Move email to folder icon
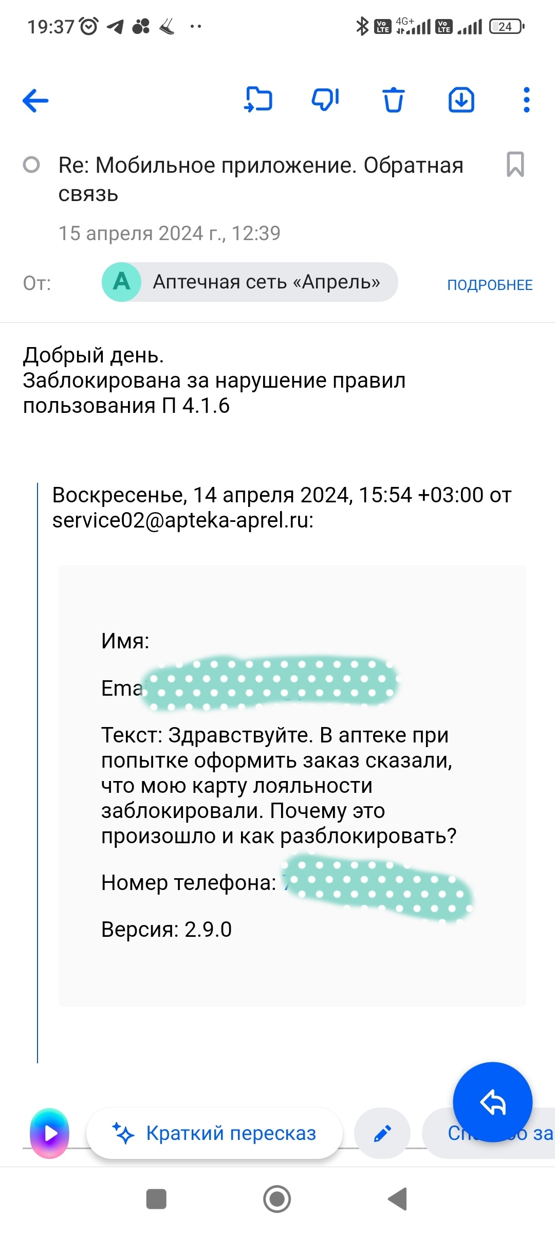Screen dimensions: 555x1234 point(258,99)
